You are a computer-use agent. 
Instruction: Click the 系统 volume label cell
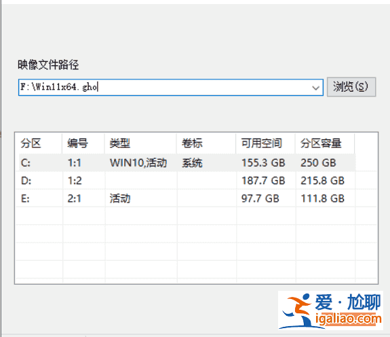point(192,163)
